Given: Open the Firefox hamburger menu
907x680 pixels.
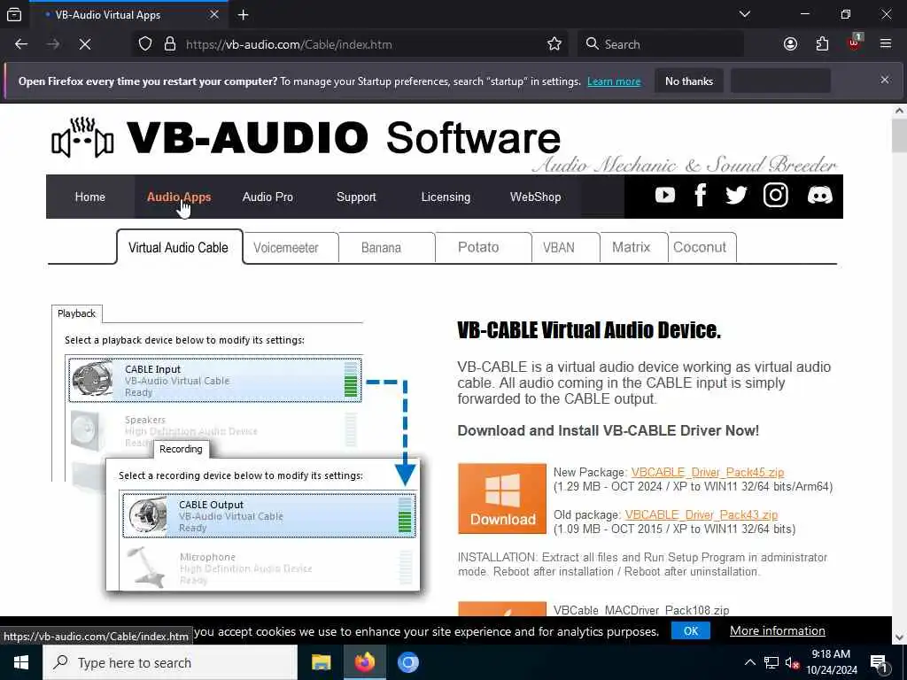Looking at the screenshot, I should click(x=886, y=44).
